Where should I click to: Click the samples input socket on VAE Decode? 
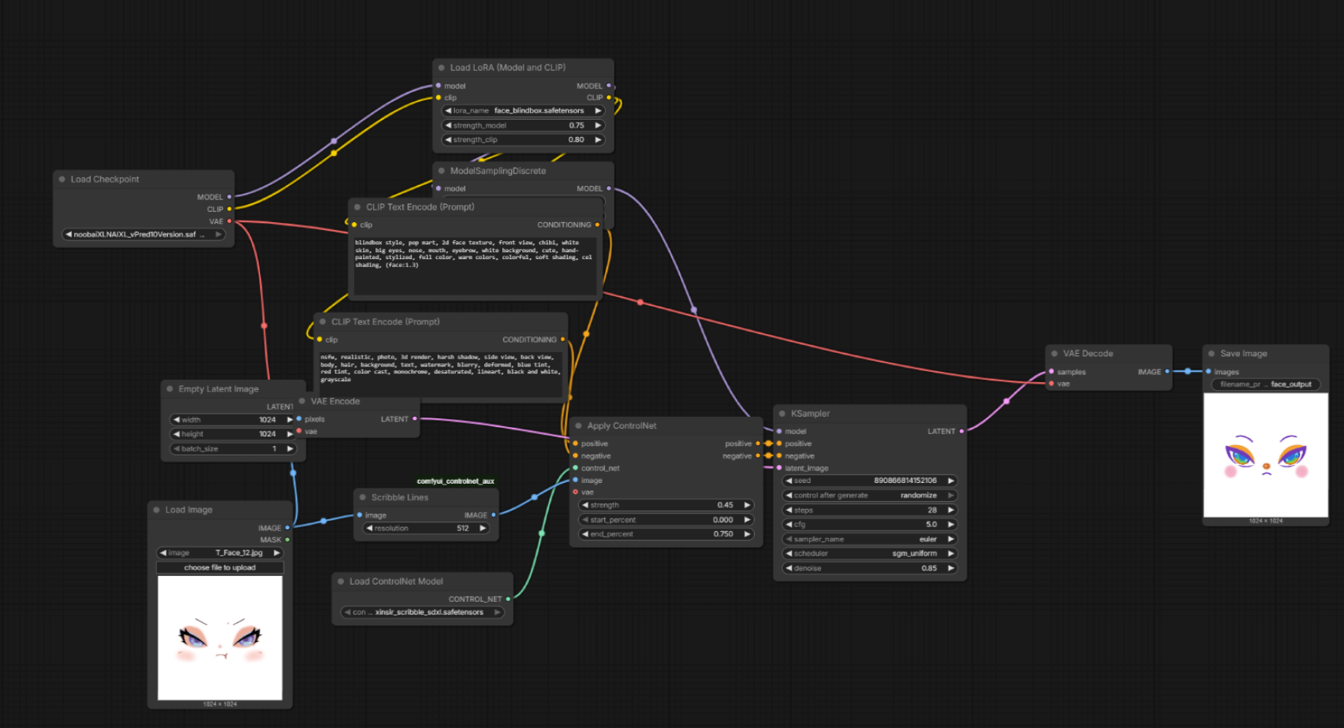[x=1051, y=372]
